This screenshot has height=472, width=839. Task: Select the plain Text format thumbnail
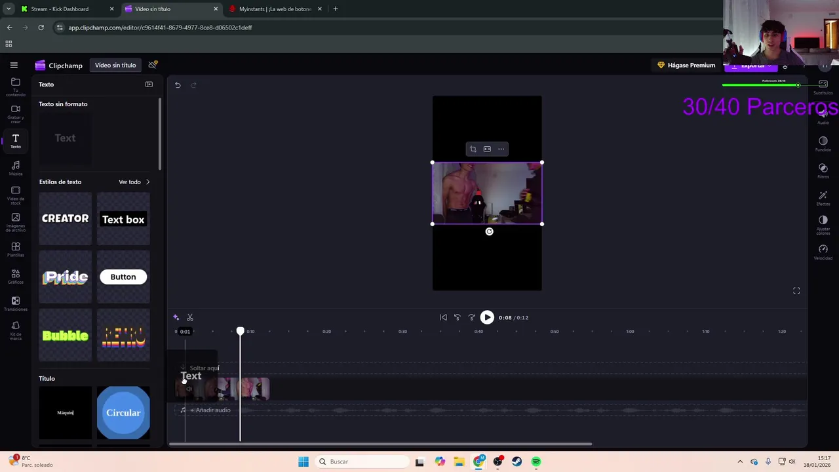click(x=65, y=138)
